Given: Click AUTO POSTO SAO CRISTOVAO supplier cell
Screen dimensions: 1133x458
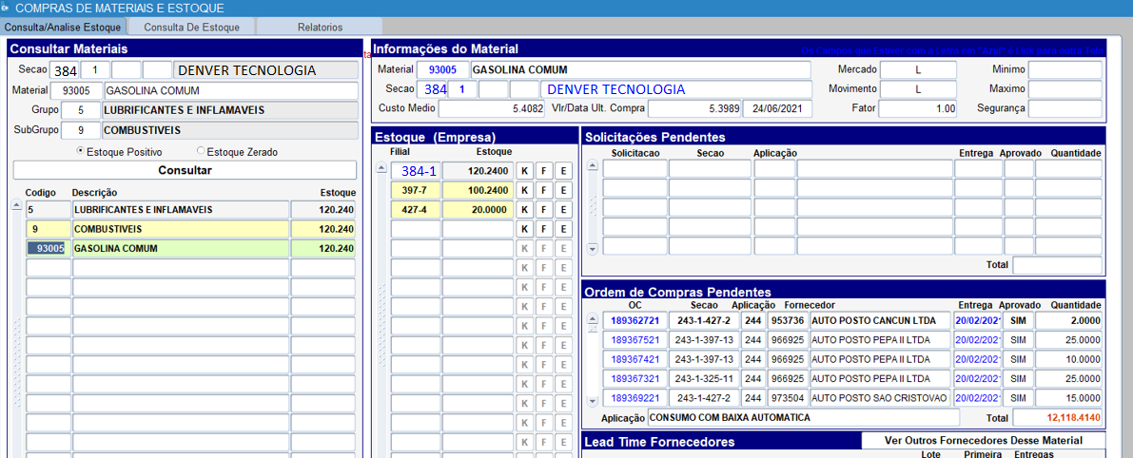Looking at the screenshot, I should (x=879, y=397).
